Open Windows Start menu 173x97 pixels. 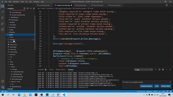point(2,95)
